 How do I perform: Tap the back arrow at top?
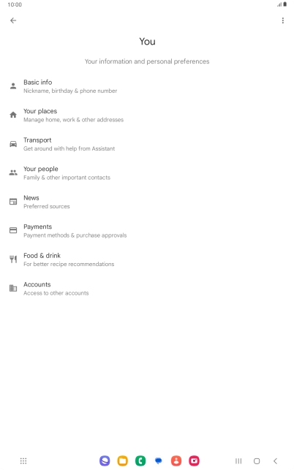(x=13, y=20)
